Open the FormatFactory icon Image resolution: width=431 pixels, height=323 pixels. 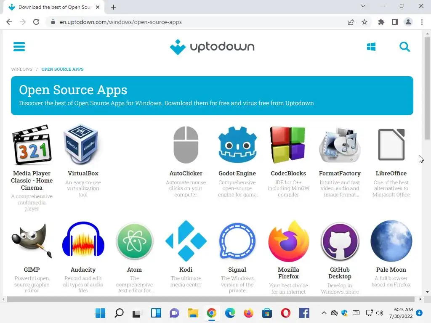pos(340,145)
